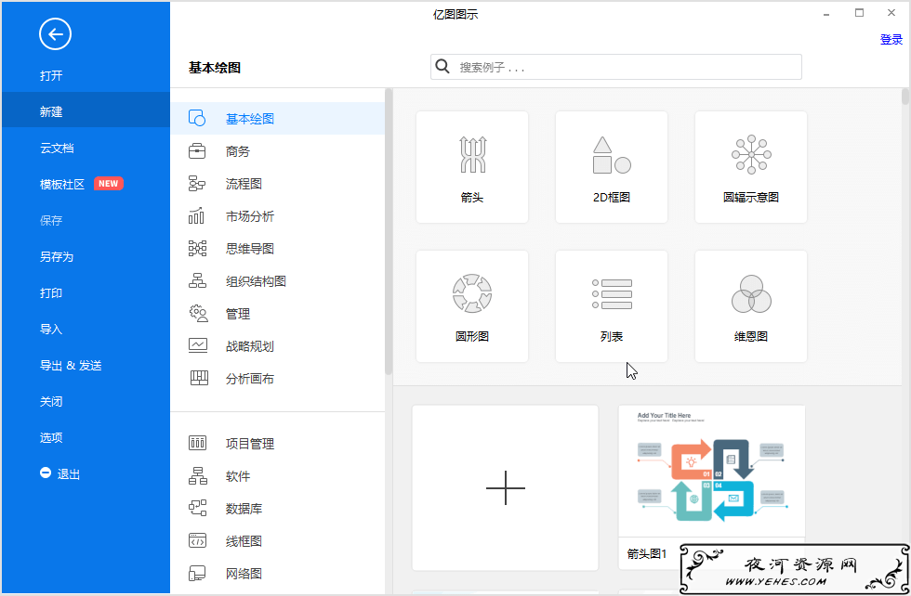
Task: Click the 线框图 wireframe icon
Action: (x=197, y=541)
